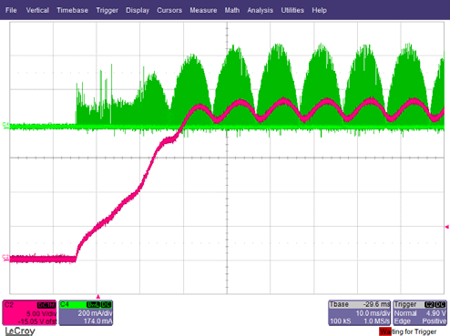Click the 10.0 ms/div timebase value

point(373,313)
